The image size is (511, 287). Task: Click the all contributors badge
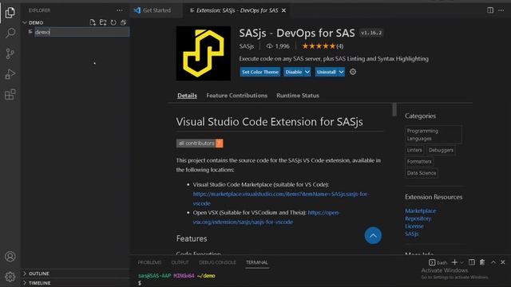coord(200,143)
